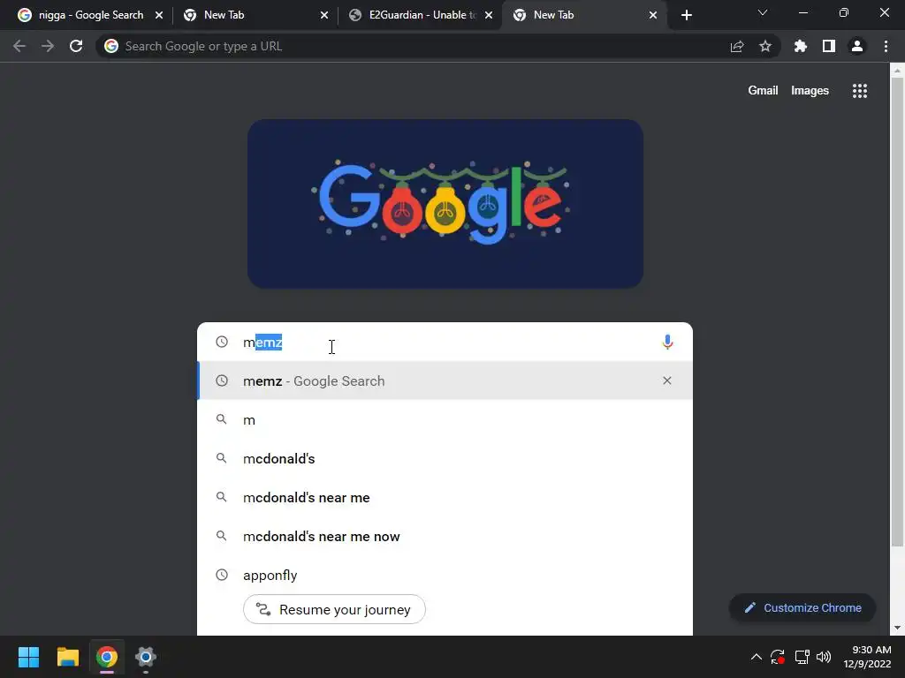905x678 pixels.
Task: Open network settings tray icon
Action: click(802, 657)
